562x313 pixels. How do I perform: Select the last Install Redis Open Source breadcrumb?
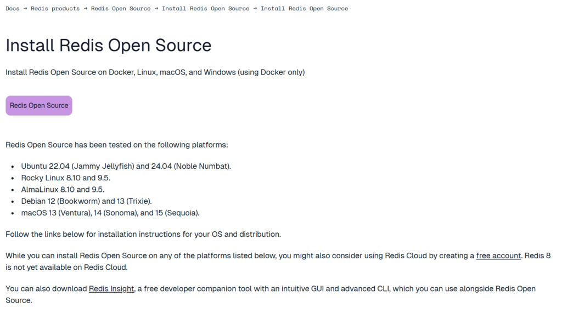click(304, 9)
